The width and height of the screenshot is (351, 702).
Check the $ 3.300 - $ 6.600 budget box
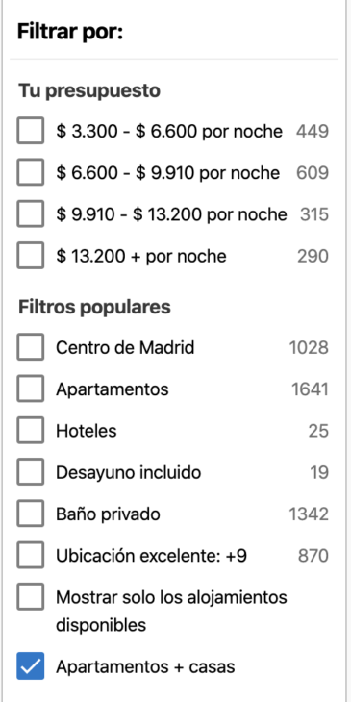[31, 131]
